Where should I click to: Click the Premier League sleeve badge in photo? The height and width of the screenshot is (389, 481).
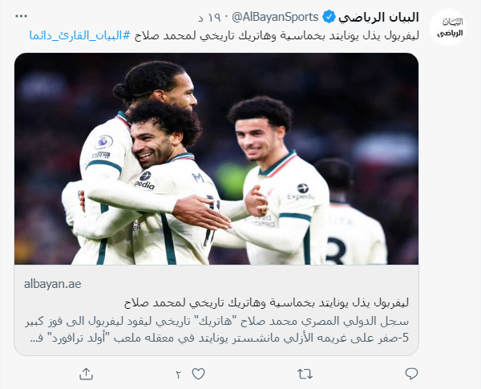point(103,144)
